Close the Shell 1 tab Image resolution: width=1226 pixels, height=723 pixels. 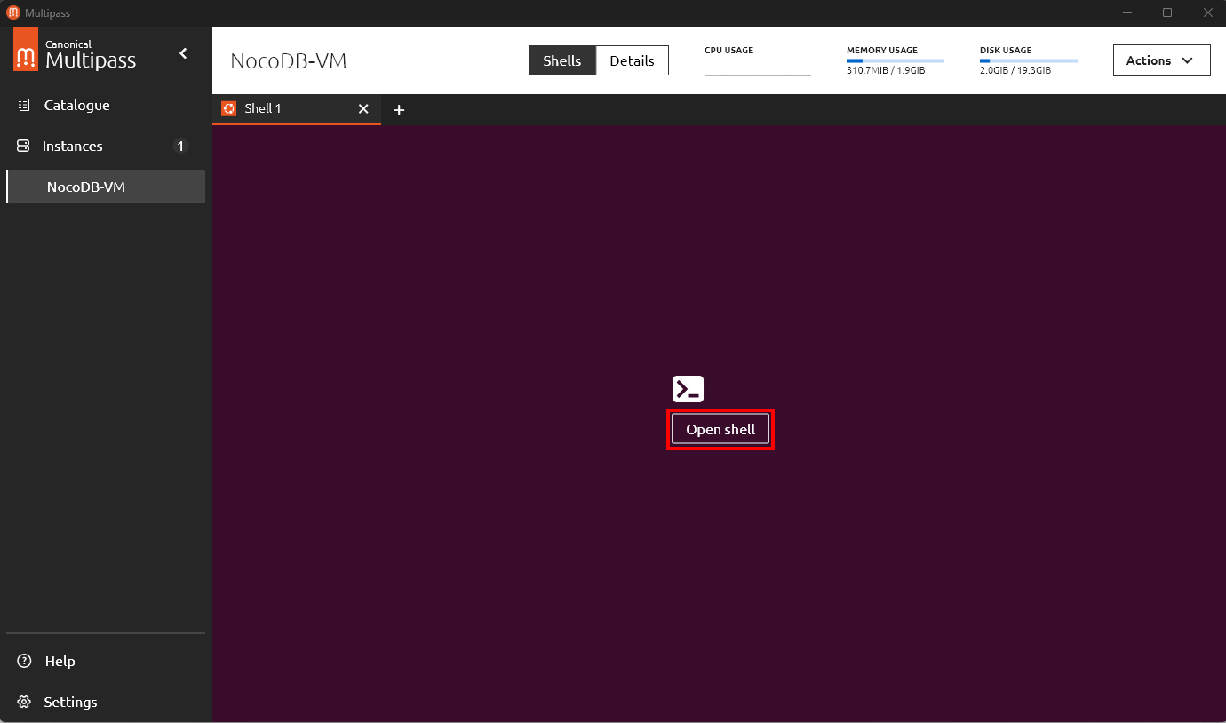pos(362,108)
